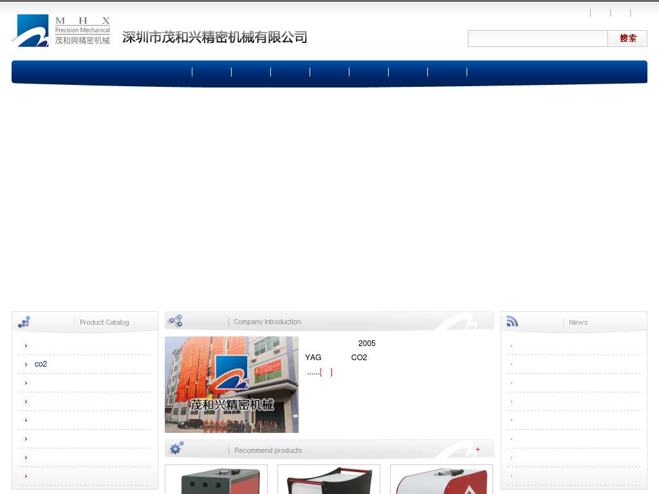Open the dark gray machine product thumbnail
The width and height of the screenshot is (659, 494).
pyautogui.click(x=216, y=479)
